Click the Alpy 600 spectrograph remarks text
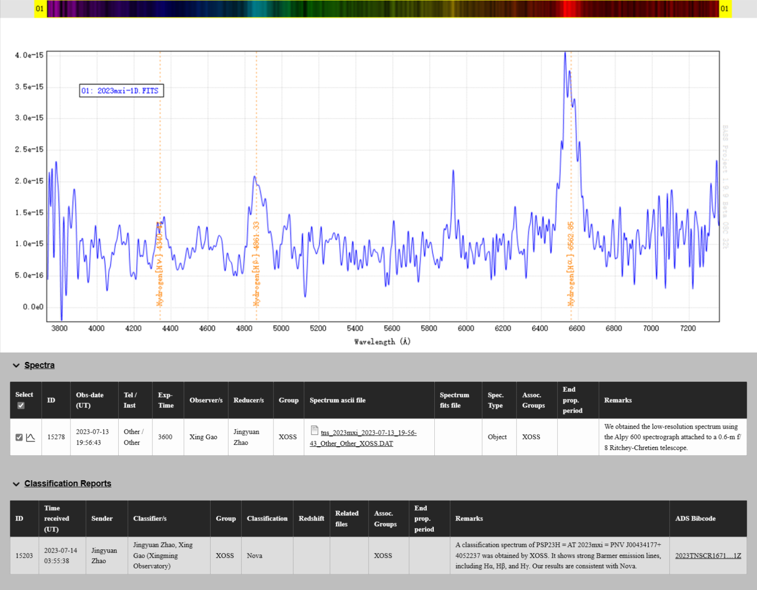 [672, 437]
